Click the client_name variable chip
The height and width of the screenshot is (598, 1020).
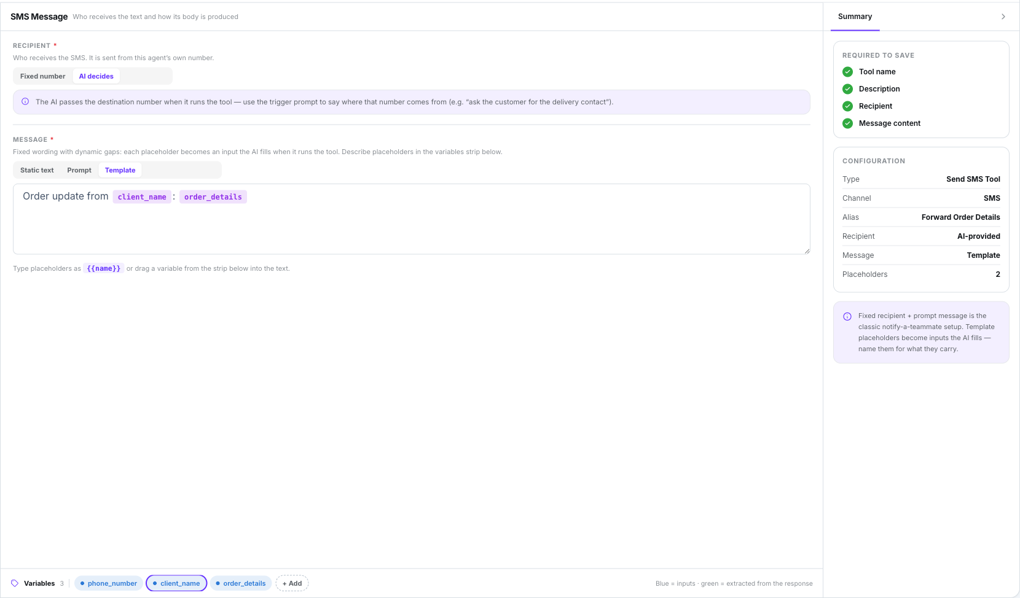pyautogui.click(x=176, y=583)
